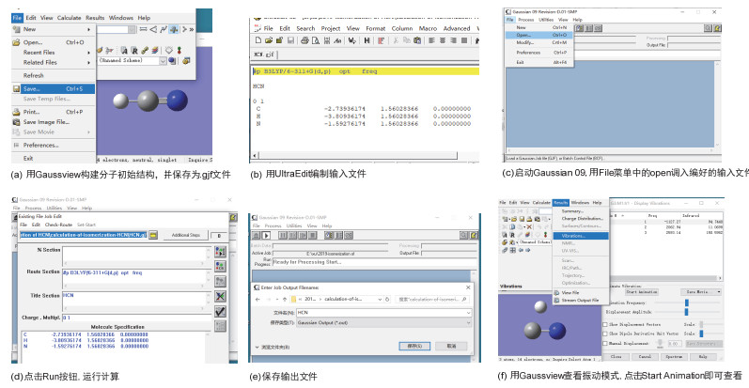Expand Recent Files submenu in panel (a)
The height and width of the screenshot is (388, 749).
tap(54, 53)
